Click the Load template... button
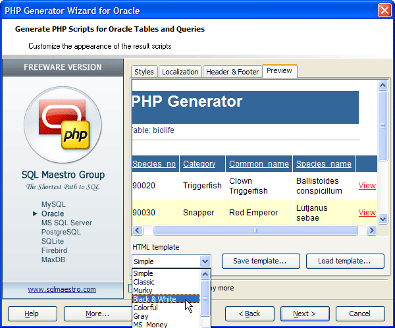The image size is (395, 328). click(x=345, y=261)
